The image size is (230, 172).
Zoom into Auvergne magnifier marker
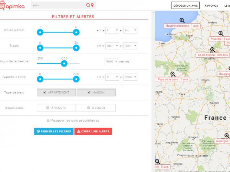coord(227,136)
